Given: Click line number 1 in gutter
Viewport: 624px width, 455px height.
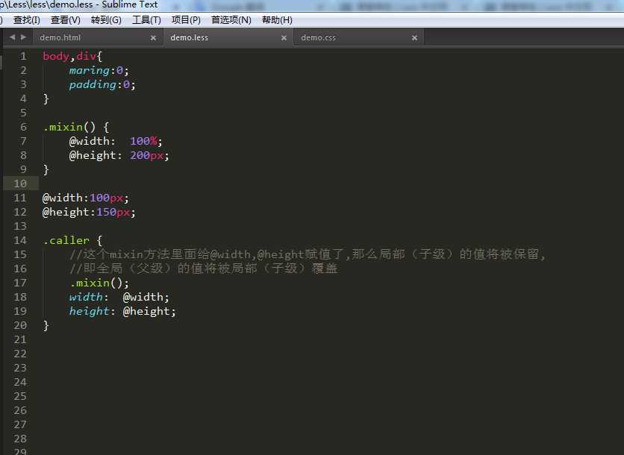Looking at the screenshot, I should tap(23, 56).
